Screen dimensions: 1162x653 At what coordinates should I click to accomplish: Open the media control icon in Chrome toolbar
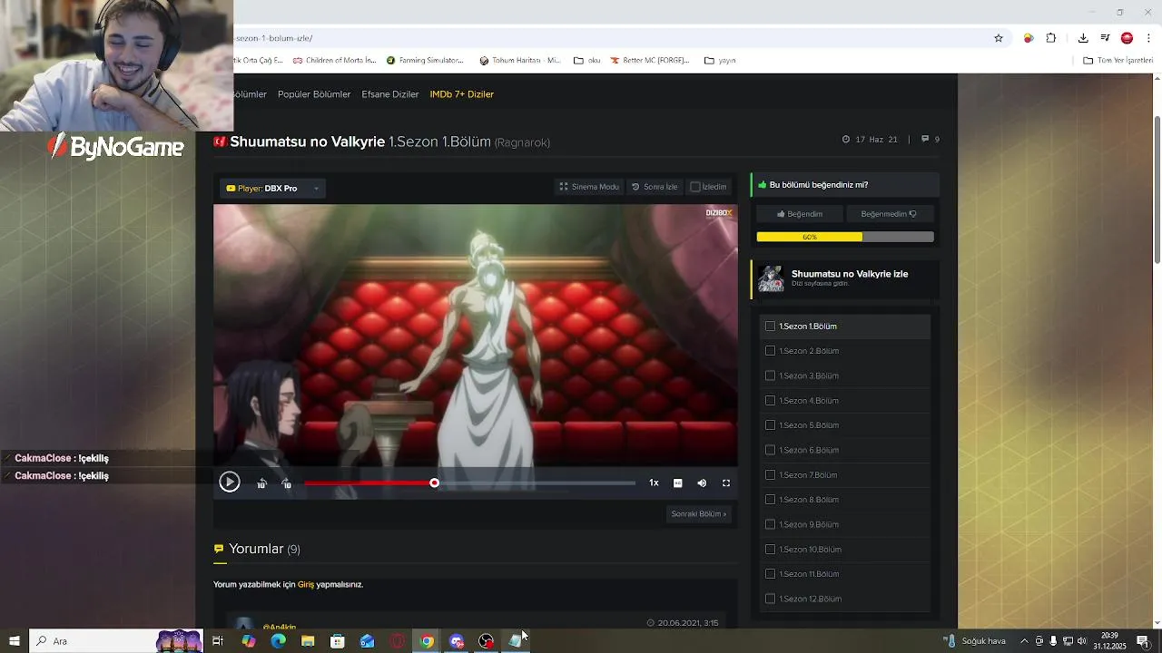1105,38
